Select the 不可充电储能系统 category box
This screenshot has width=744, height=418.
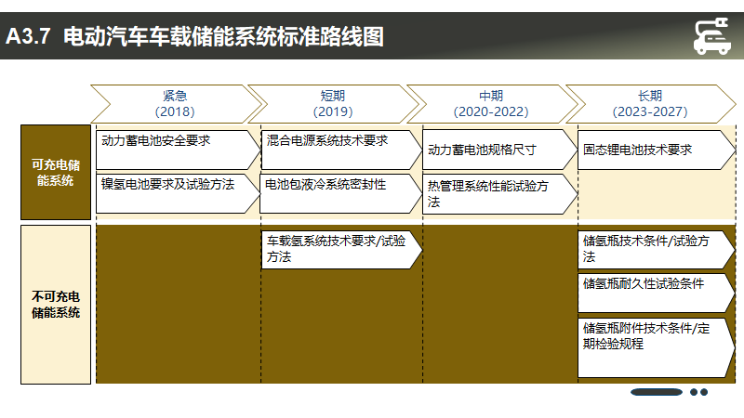pos(56,305)
